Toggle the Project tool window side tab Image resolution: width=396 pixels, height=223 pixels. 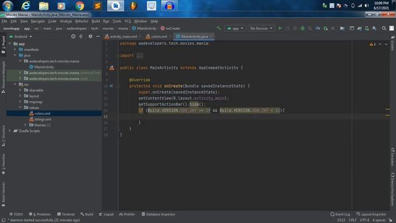pyautogui.click(x=3, y=45)
